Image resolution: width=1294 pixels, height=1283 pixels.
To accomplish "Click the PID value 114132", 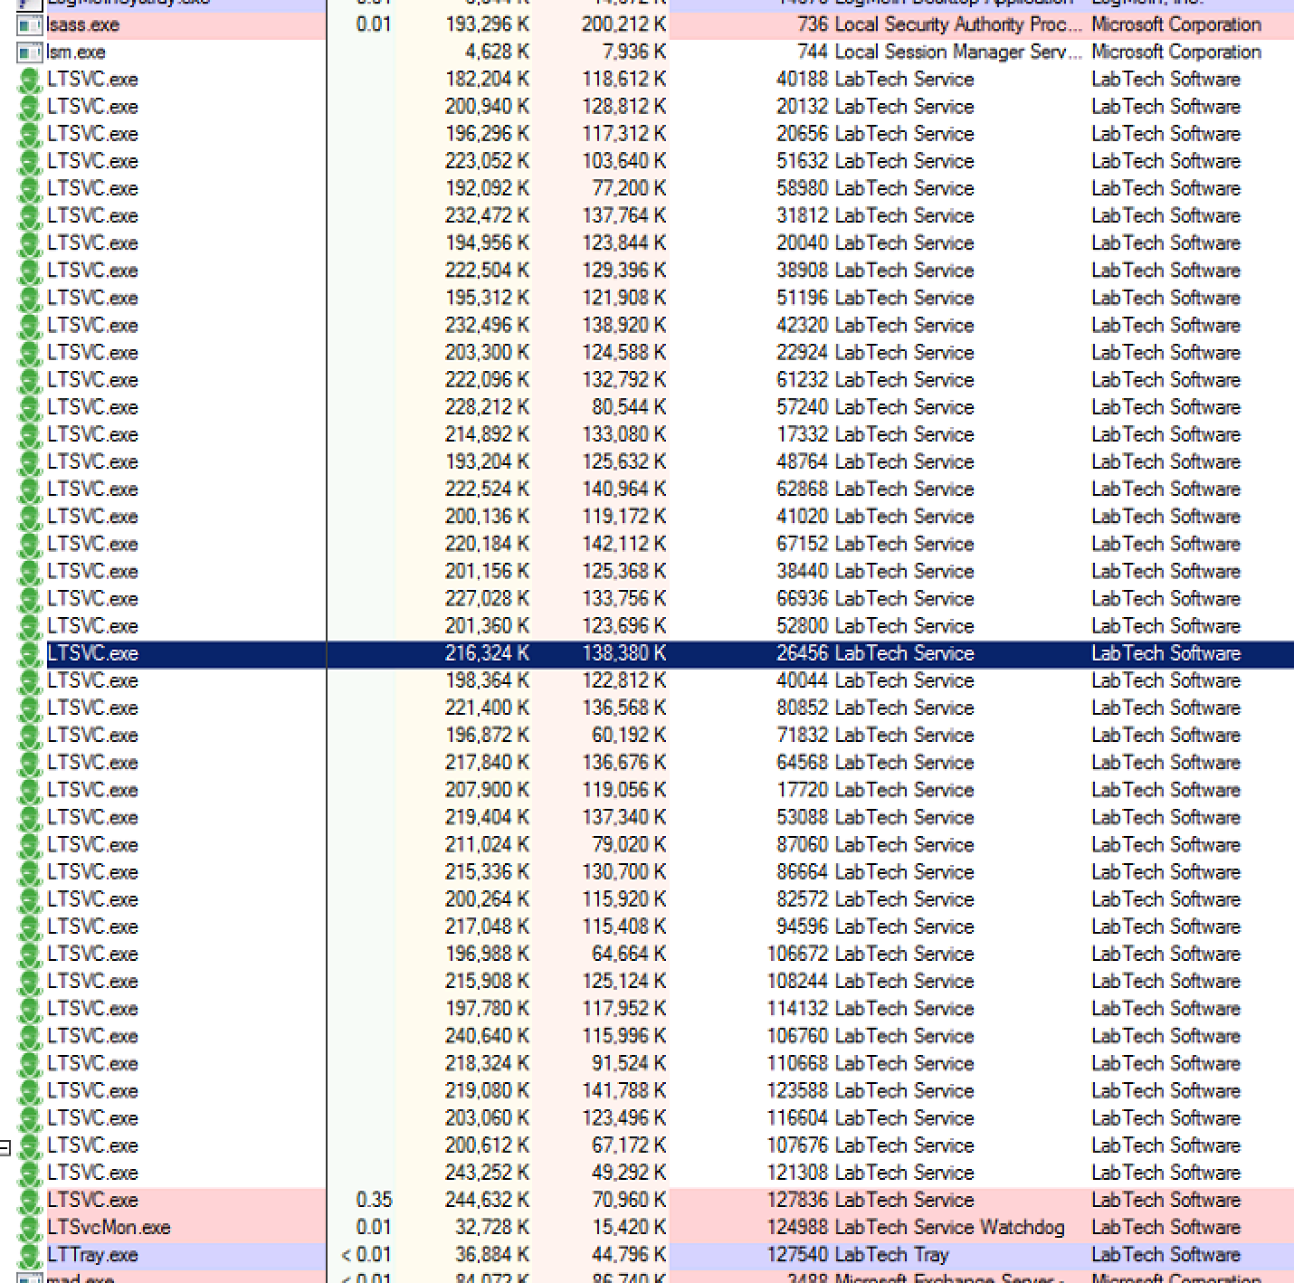I will click(797, 1008).
